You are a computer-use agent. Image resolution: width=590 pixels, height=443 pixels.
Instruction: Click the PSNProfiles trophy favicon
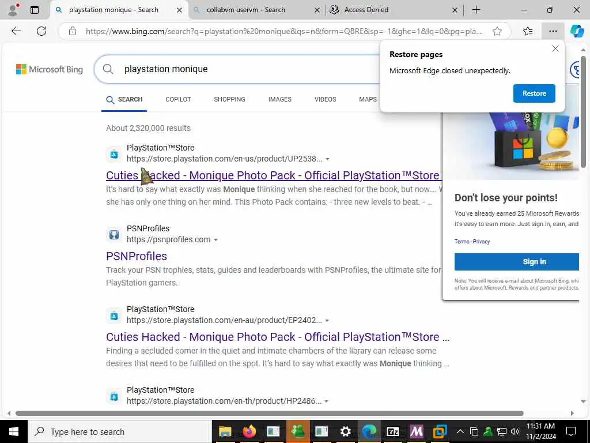(x=114, y=235)
